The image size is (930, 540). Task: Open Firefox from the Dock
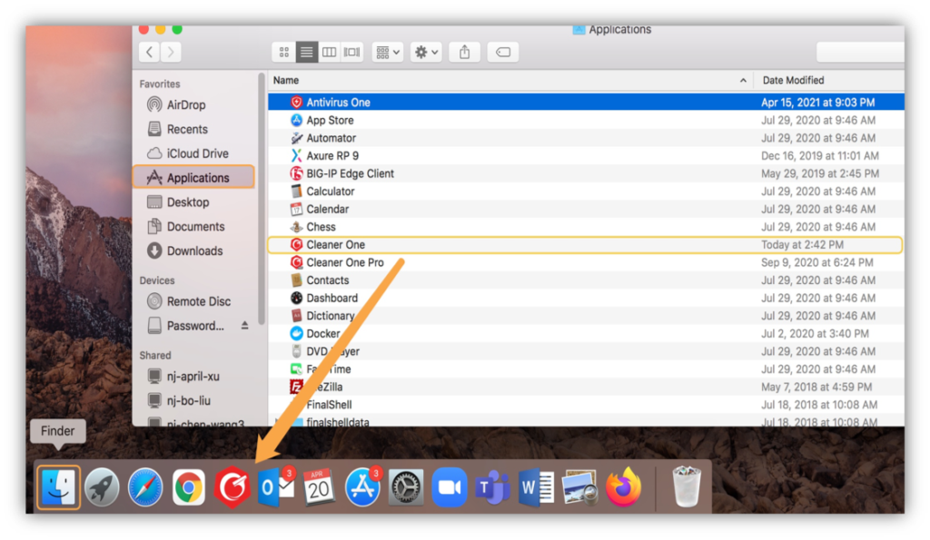pos(623,488)
